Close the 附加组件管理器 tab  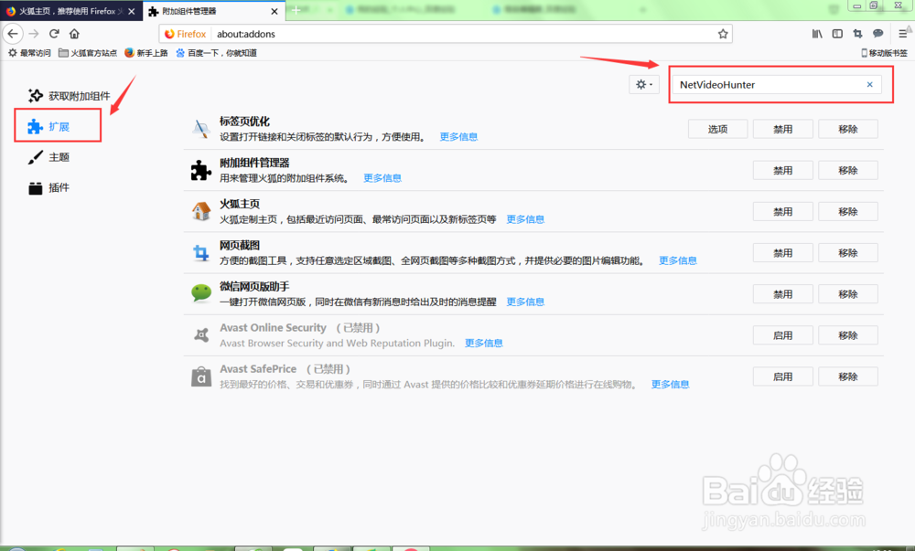click(x=274, y=11)
